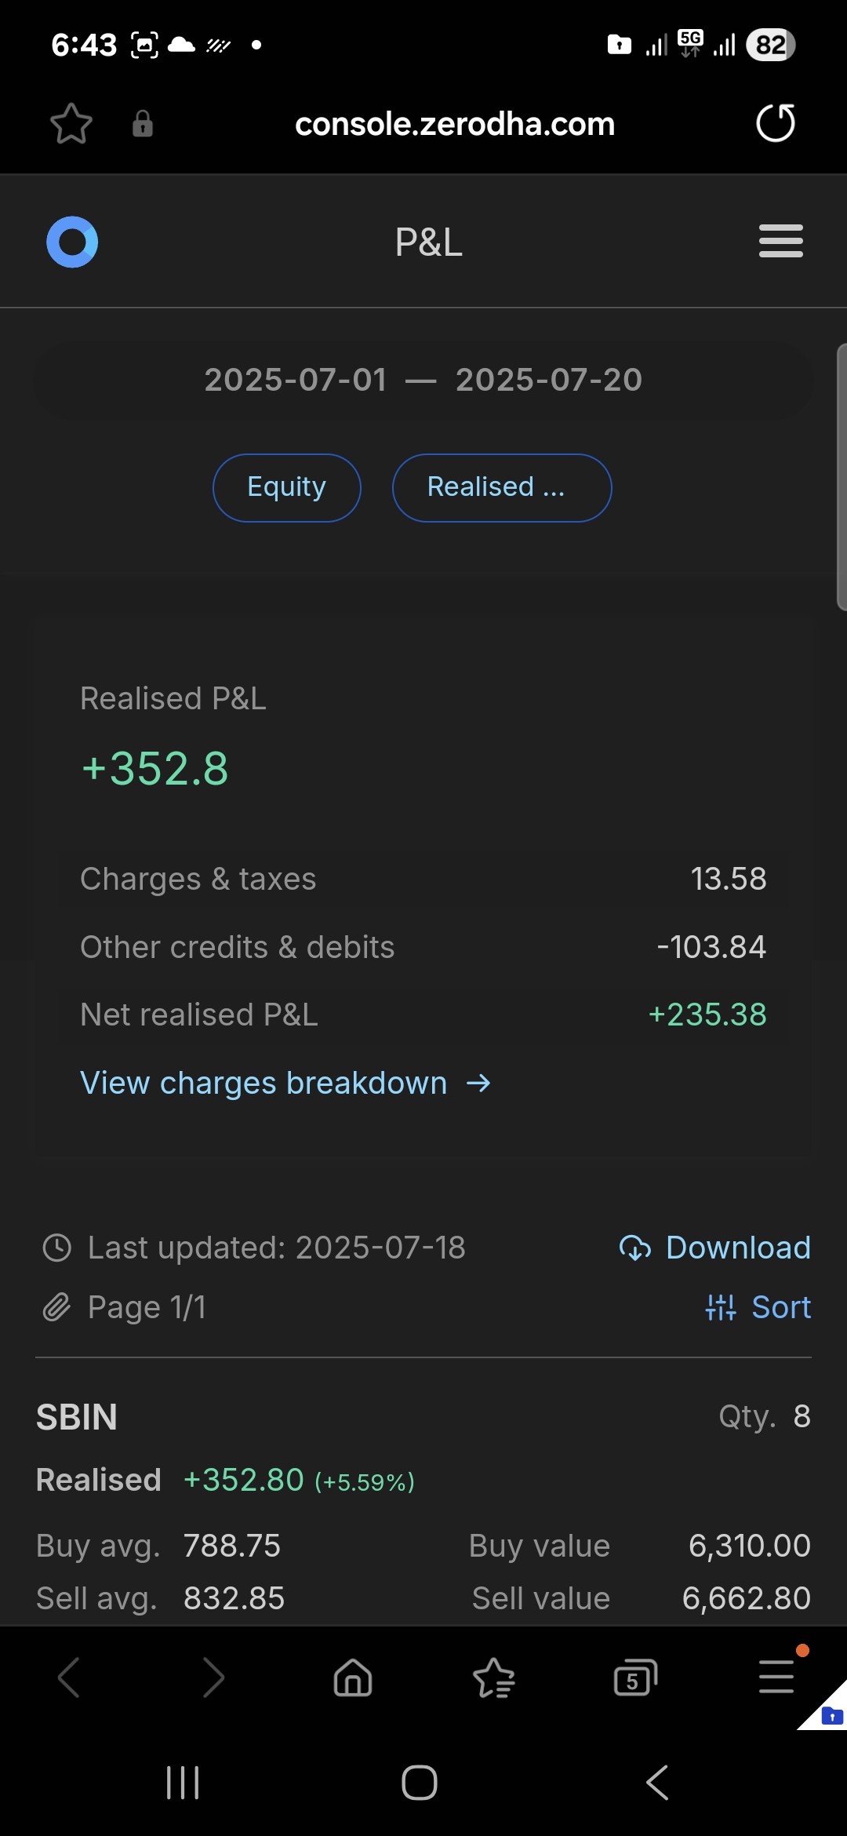Image resolution: width=847 pixels, height=1836 pixels.
Task: Navigate back using browser left chevron
Action: click(69, 1678)
